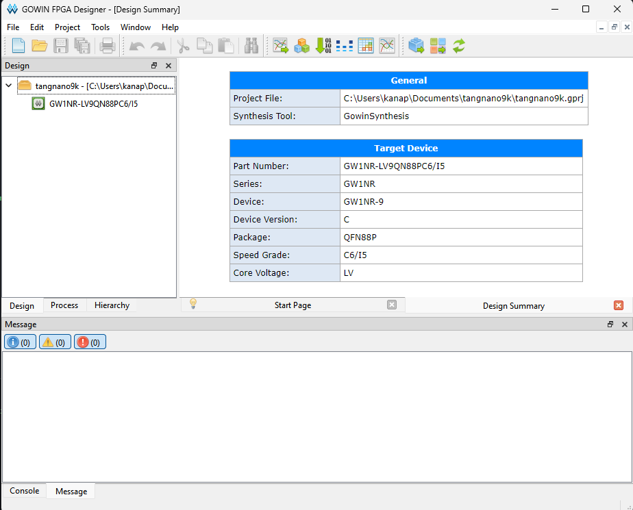633x510 pixels.
Task: Float the Design panel using its undock button
Action: [x=154, y=66]
